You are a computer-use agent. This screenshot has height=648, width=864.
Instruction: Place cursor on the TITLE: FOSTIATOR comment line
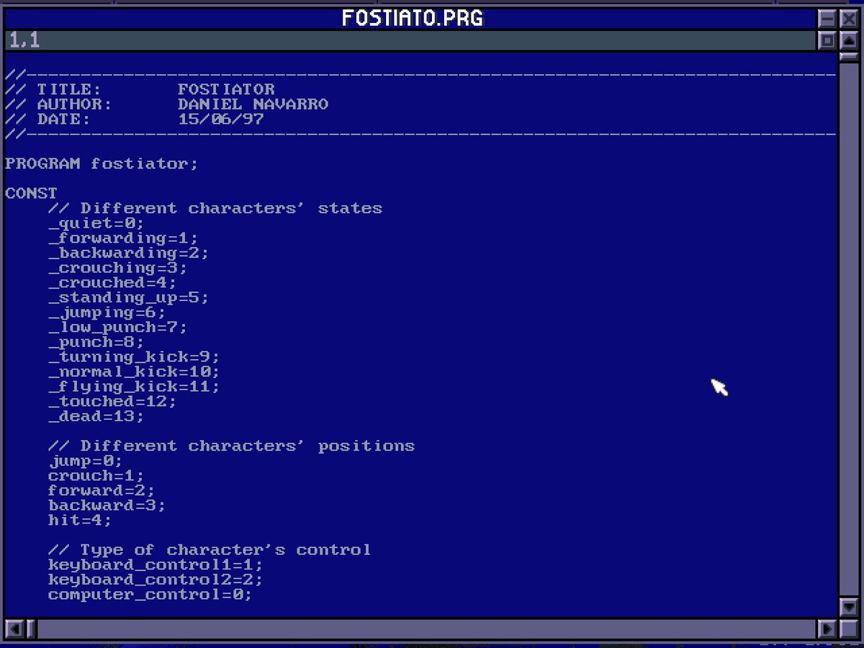click(140, 90)
